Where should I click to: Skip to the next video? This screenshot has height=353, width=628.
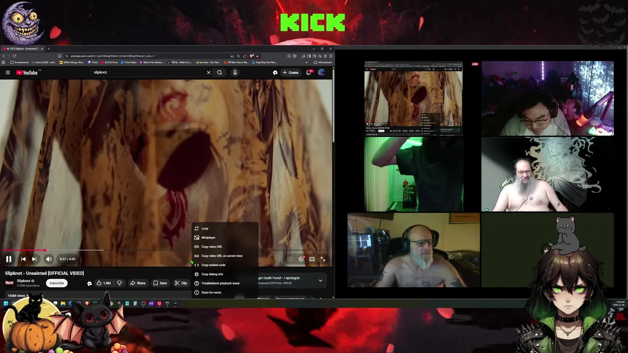coord(34,259)
